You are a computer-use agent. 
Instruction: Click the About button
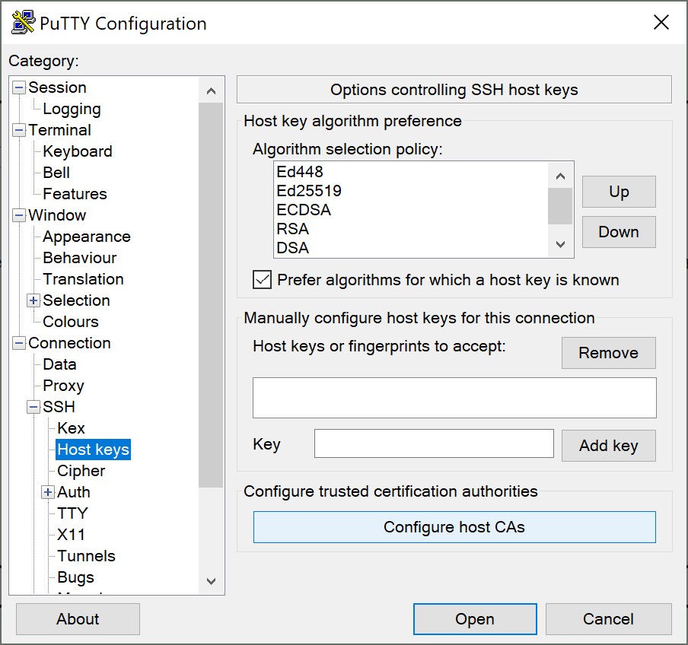point(78,619)
